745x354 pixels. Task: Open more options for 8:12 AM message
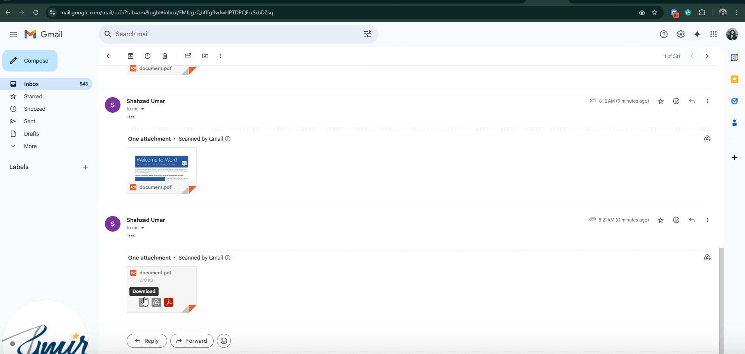[707, 101]
